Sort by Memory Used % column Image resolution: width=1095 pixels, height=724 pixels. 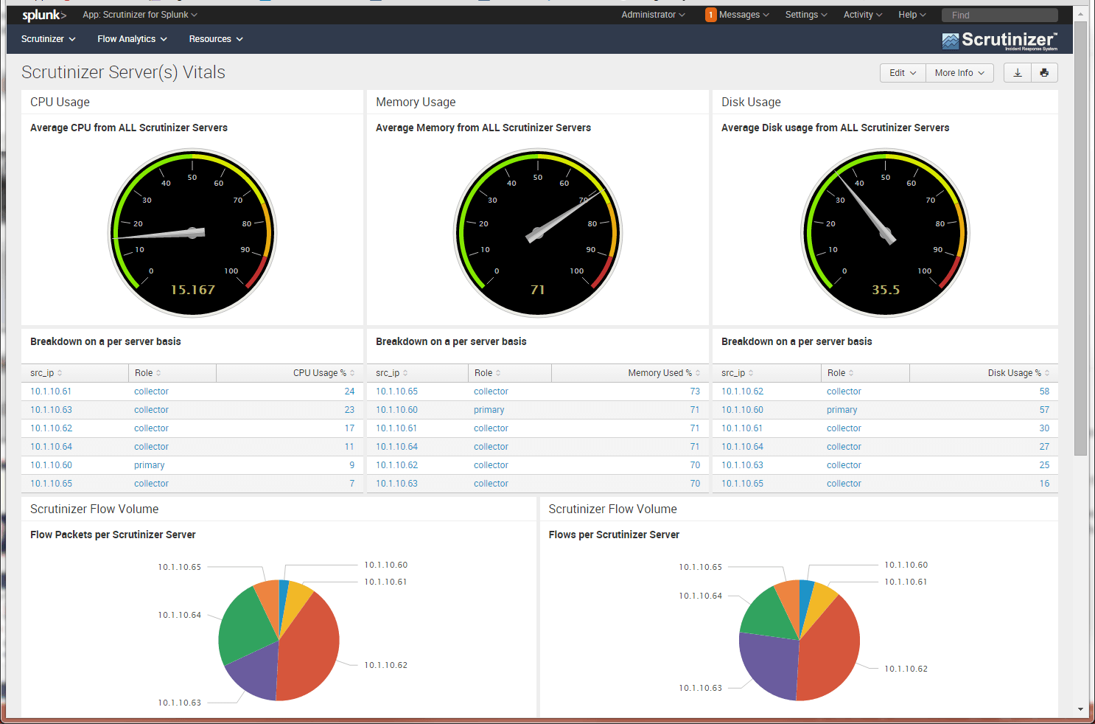664,373
